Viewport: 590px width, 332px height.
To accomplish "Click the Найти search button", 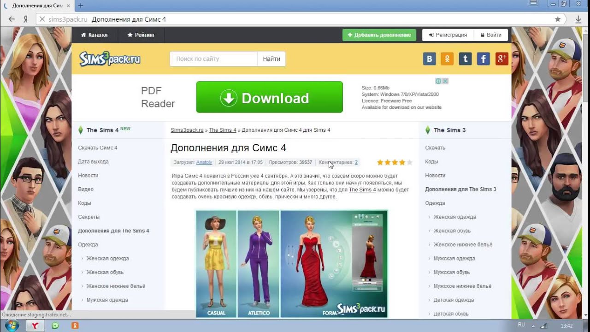I will click(x=271, y=59).
